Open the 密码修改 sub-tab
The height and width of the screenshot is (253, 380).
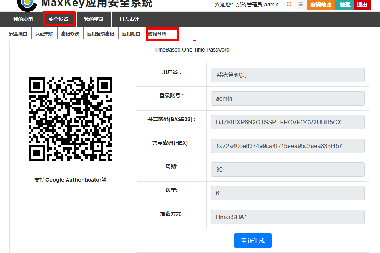point(70,34)
